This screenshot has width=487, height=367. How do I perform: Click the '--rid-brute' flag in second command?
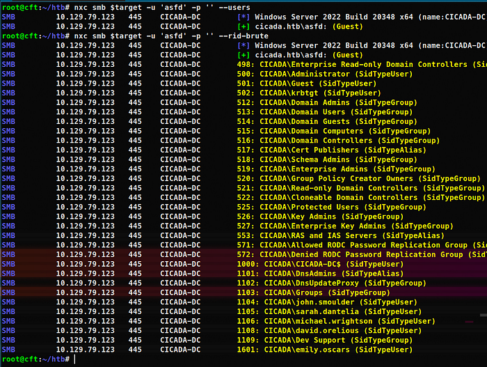coord(243,36)
